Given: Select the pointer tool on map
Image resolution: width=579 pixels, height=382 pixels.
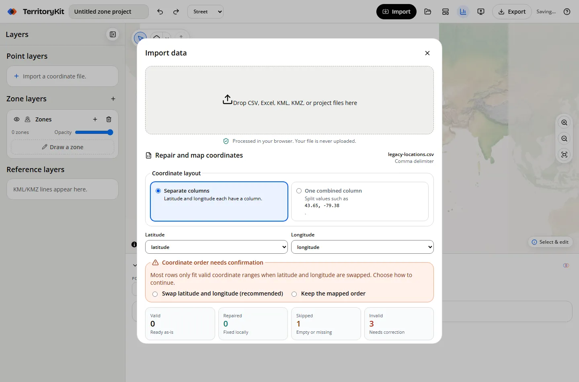Looking at the screenshot, I should coord(140,38).
